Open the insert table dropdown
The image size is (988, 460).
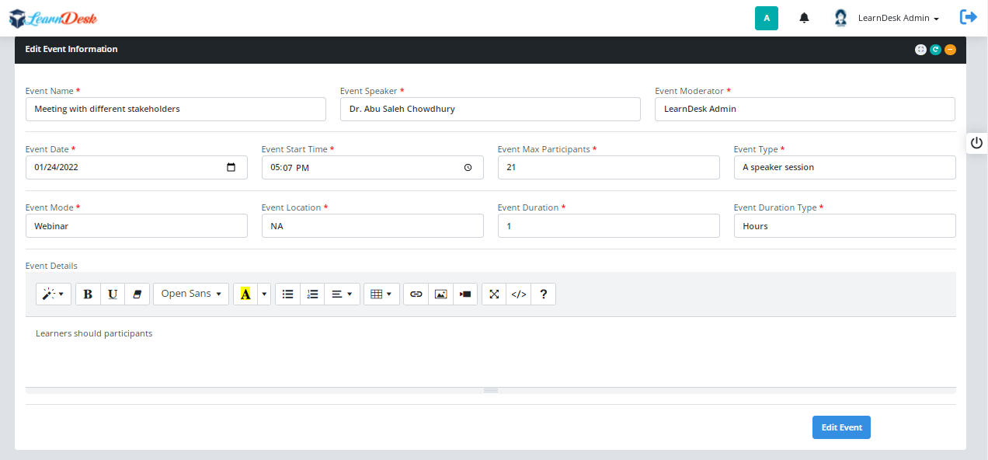[382, 294]
